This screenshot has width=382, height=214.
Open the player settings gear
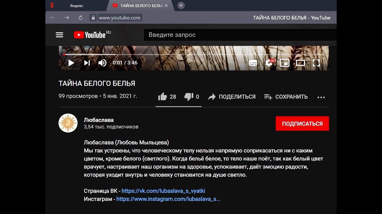tap(269, 63)
